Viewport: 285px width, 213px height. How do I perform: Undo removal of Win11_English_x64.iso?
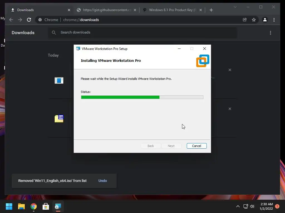tap(102, 181)
